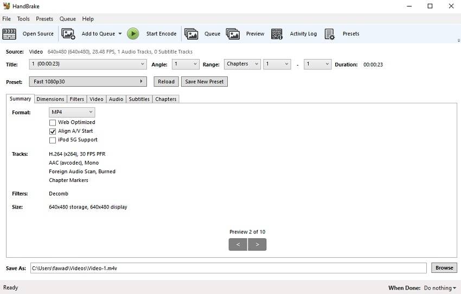Image resolution: width=461 pixels, height=294 pixels.
Task: Click the Save As file path field
Action: (228, 268)
